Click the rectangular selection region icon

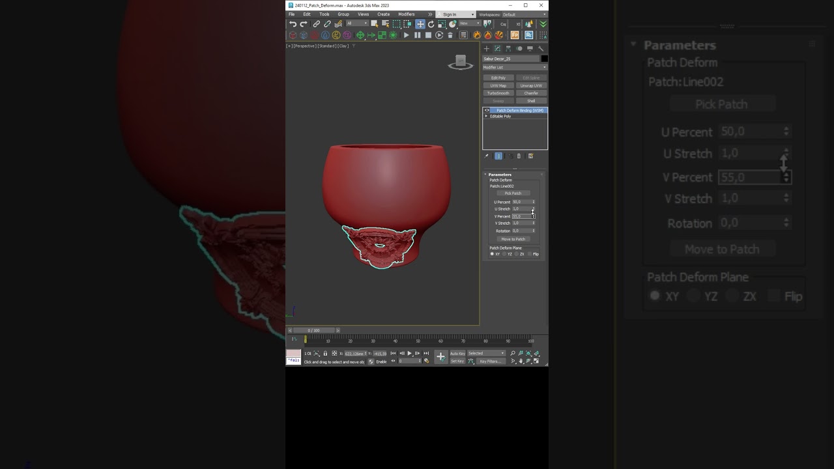397,24
